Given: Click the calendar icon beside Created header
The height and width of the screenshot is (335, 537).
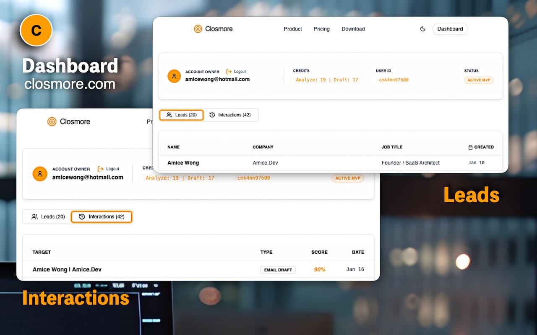Looking at the screenshot, I should tap(470, 147).
